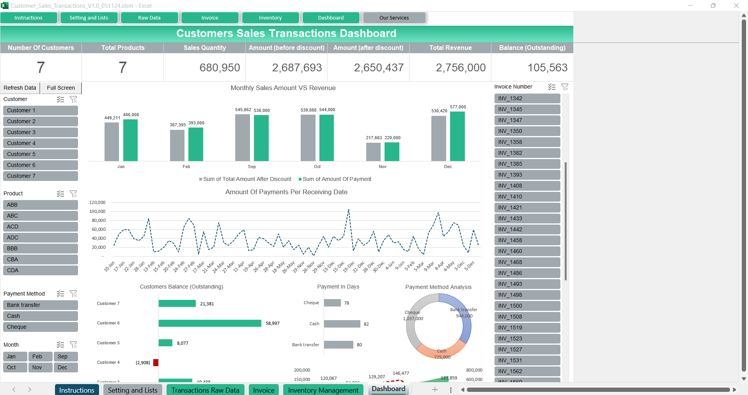Clear filter on Customer slicer
The height and width of the screenshot is (395, 748).
[73, 99]
